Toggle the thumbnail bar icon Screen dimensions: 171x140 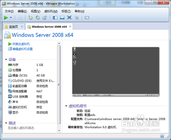pos(62,18)
